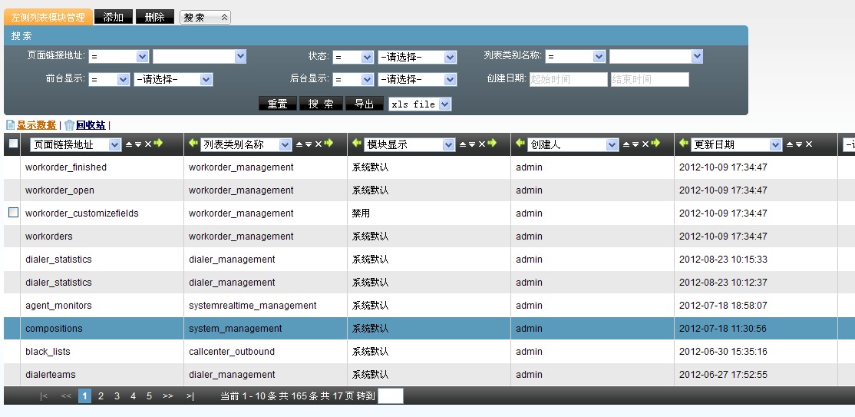Screen dimensions: 855x417
Task: Click the 添加 tab button
Action: (113, 17)
